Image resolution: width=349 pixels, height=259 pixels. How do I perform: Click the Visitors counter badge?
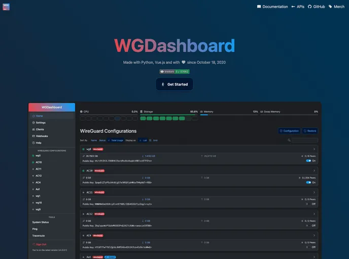[174, 71]
